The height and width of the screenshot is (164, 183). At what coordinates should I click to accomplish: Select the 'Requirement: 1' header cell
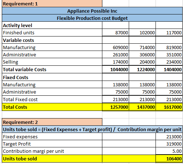pos(52,4)
